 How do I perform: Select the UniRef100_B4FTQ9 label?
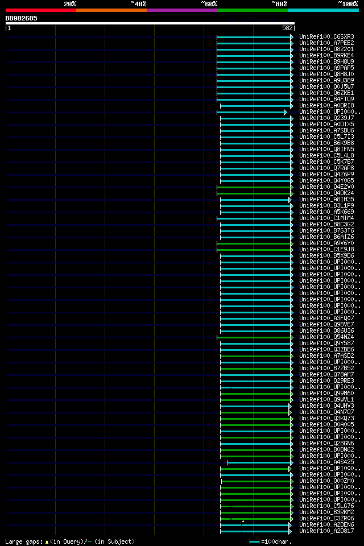(326, 99)
